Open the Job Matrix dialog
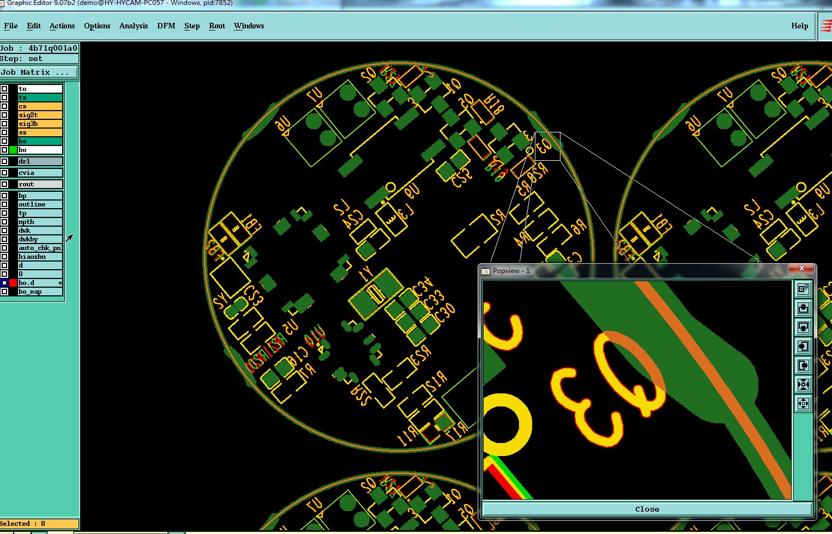 pos(39,72)
